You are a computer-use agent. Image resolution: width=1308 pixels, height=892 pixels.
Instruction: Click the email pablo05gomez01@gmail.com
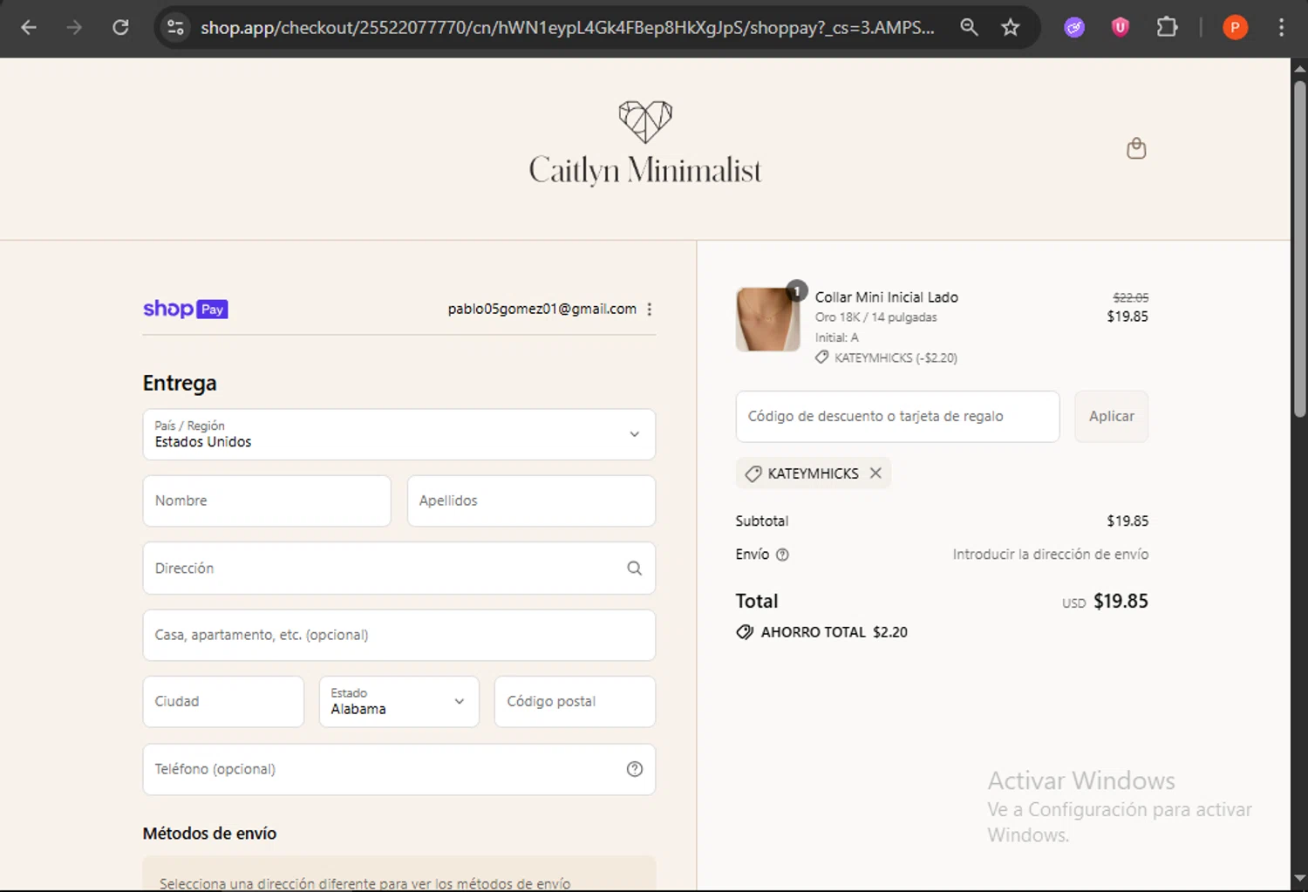click(542, 309)
